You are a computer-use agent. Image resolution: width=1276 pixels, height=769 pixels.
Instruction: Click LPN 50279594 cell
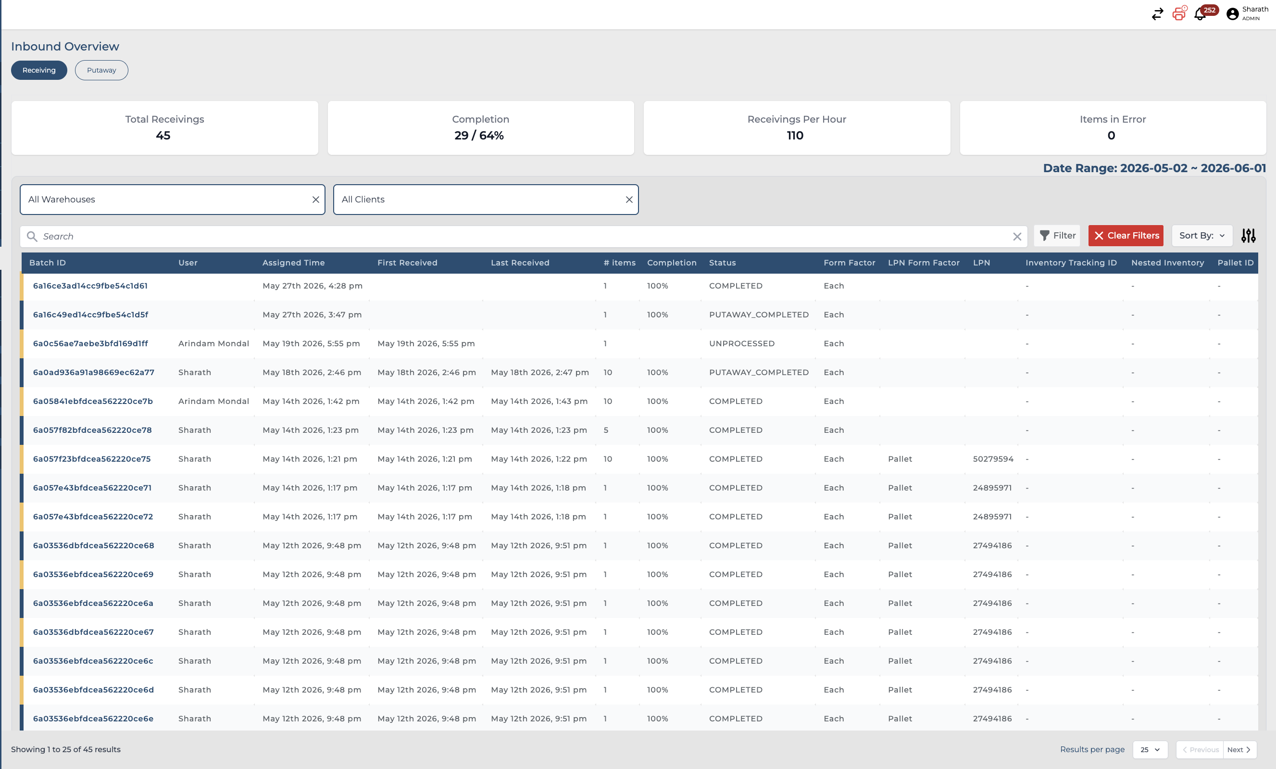tap(993, 459)
